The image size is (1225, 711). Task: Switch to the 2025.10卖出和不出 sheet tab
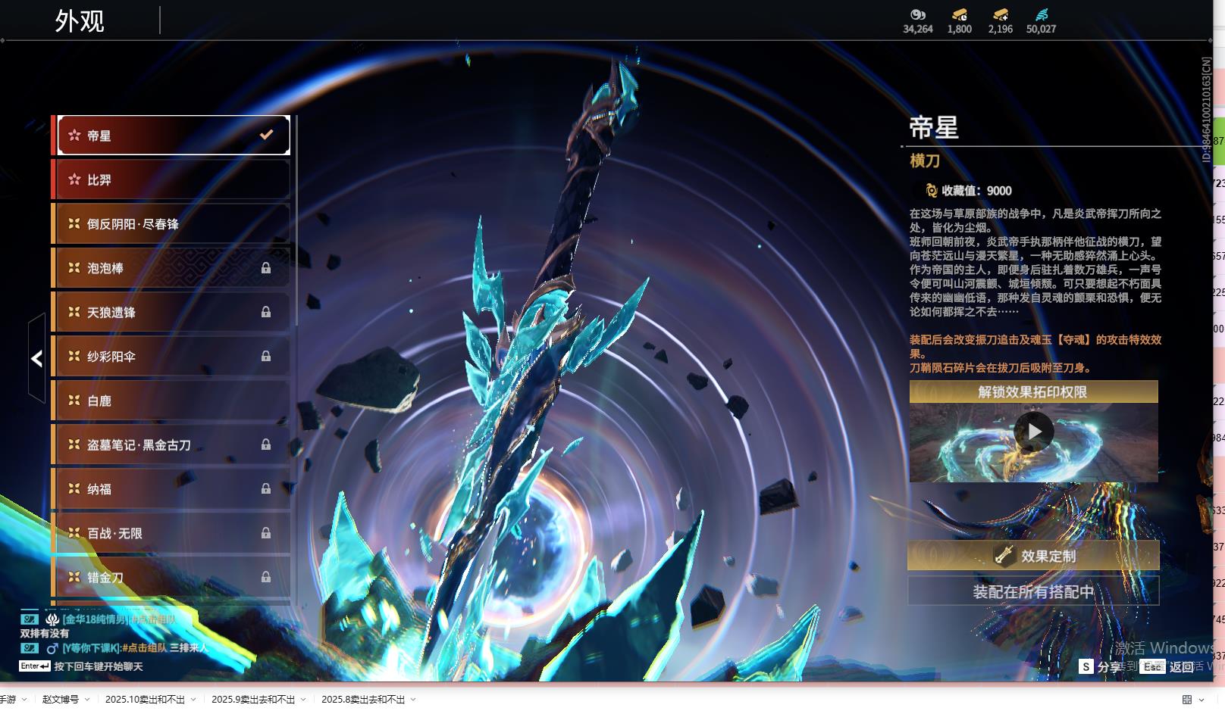[x=145, y=700]
